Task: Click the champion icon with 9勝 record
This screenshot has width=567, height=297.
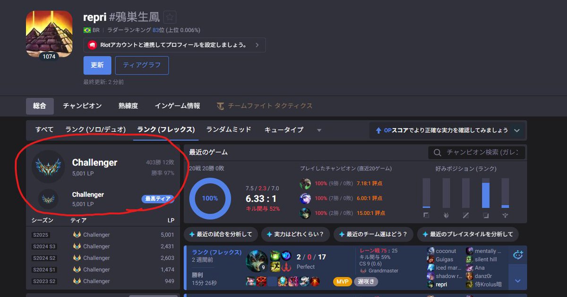Action: [305, 183]
